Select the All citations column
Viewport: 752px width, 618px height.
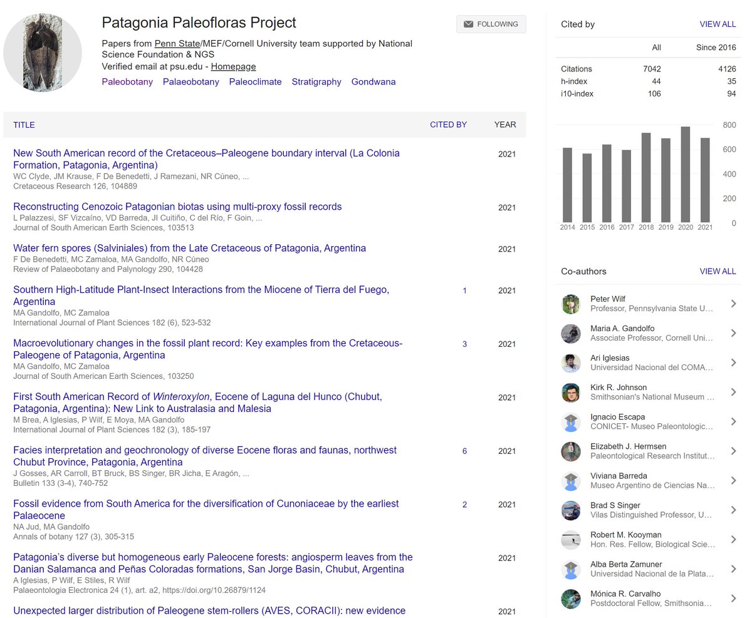656,47
